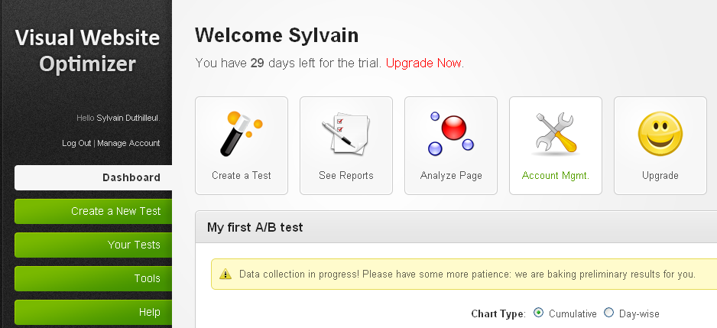
Task: Open Create a New Test in sidebar
Action: (93, 211)
